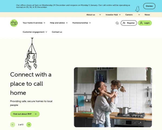
Task: Go to previous slide arrow button
Action: click(13, 125)
